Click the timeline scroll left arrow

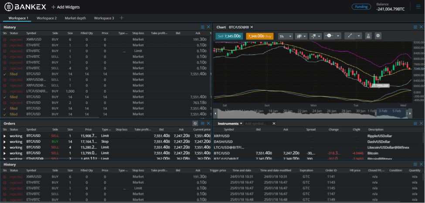(216, 113)
